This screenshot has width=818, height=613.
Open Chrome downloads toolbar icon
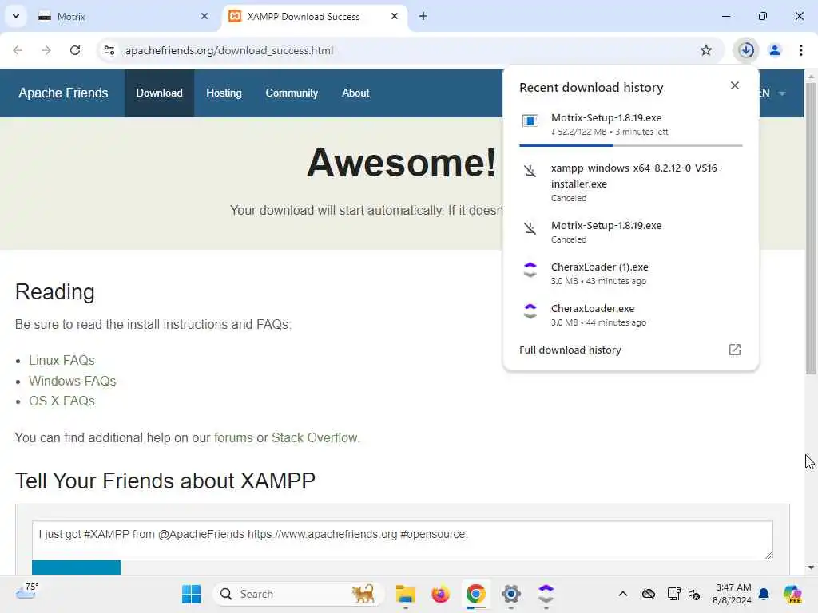tap(746, 50)
